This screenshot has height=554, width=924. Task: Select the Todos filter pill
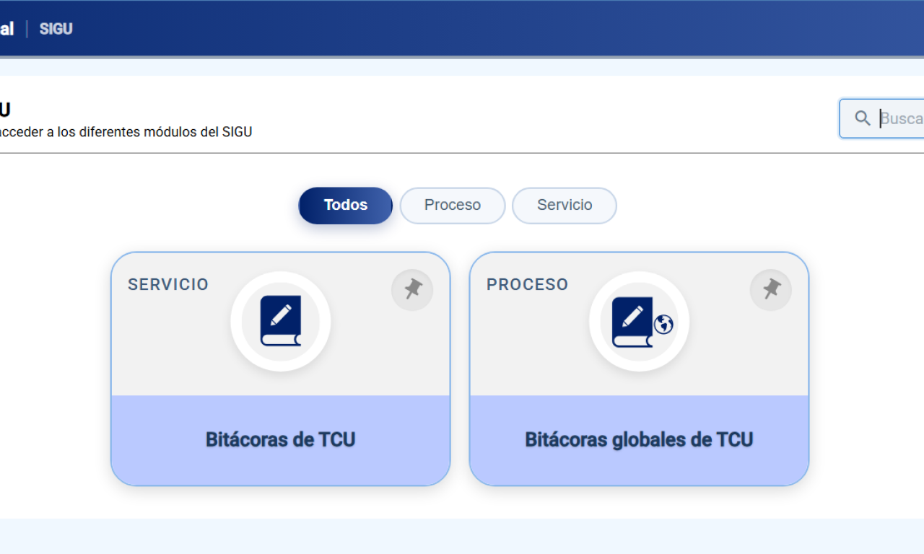pos(346,206)
